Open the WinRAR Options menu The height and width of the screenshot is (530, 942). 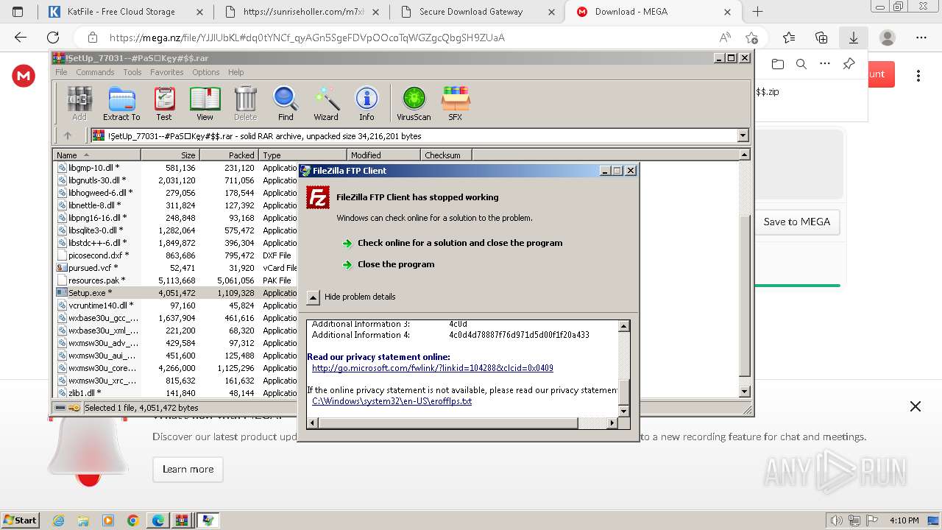pos(206,72)
